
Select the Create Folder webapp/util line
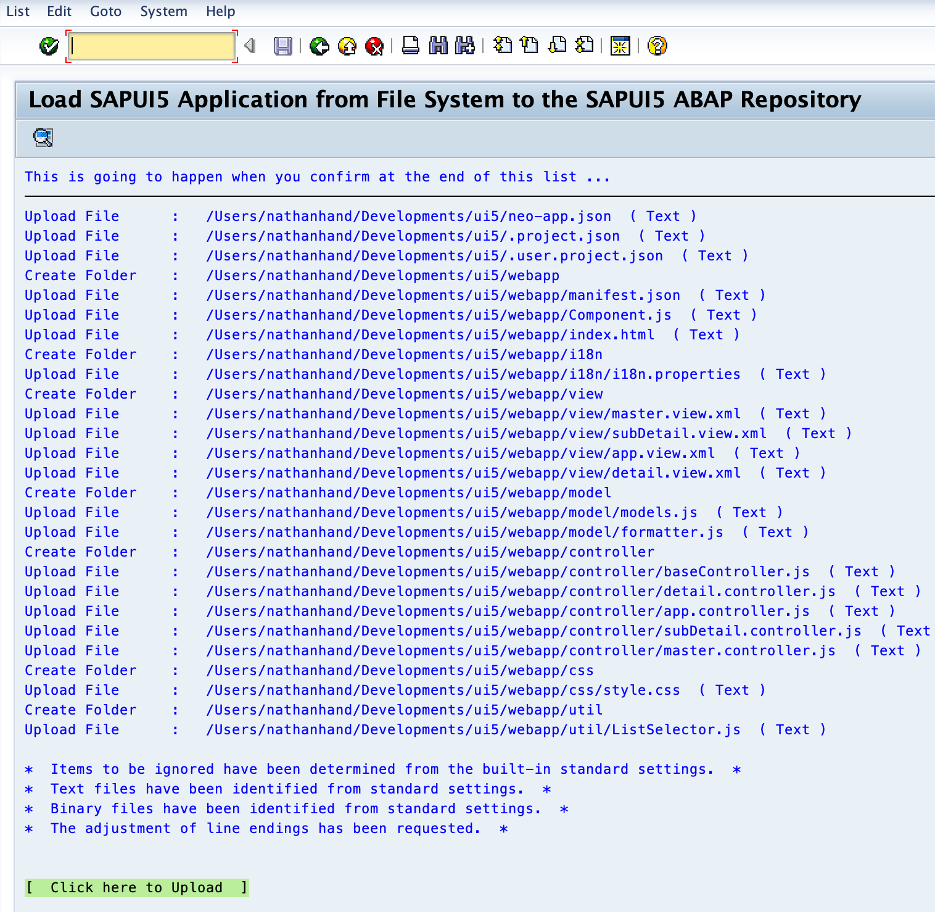pos(314,710)
